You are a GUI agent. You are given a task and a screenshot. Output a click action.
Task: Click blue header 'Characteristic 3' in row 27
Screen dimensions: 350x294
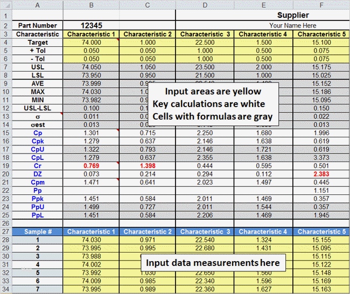click(x=205, y=232)
